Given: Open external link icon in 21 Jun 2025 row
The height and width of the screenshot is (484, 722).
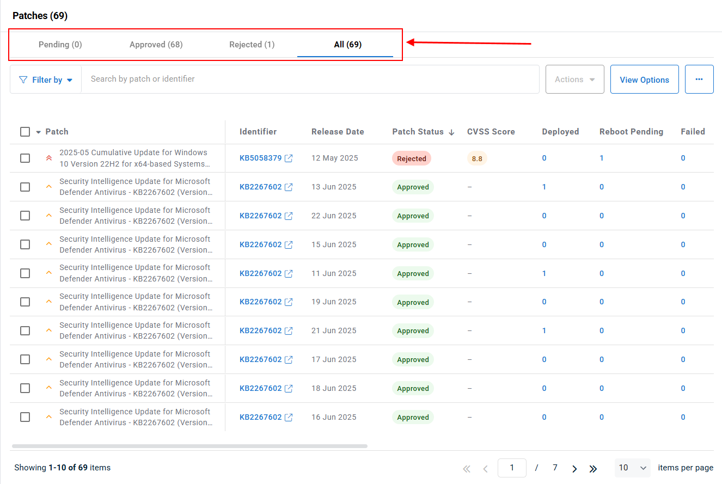Looking at the screenshot, I should [x=289, y=331].
